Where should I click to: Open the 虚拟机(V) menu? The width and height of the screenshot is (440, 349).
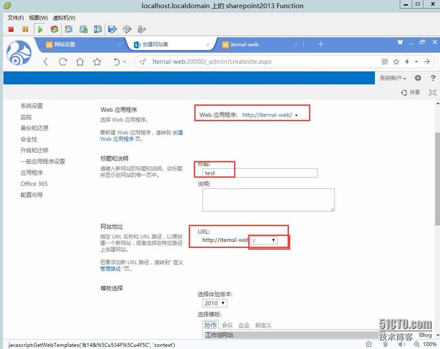(x=64, y=18)
